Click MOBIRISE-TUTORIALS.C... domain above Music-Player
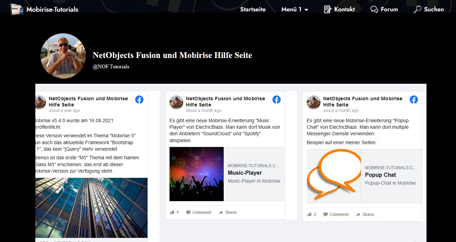This screenshot has height=242, width=456. pos(254,166)
